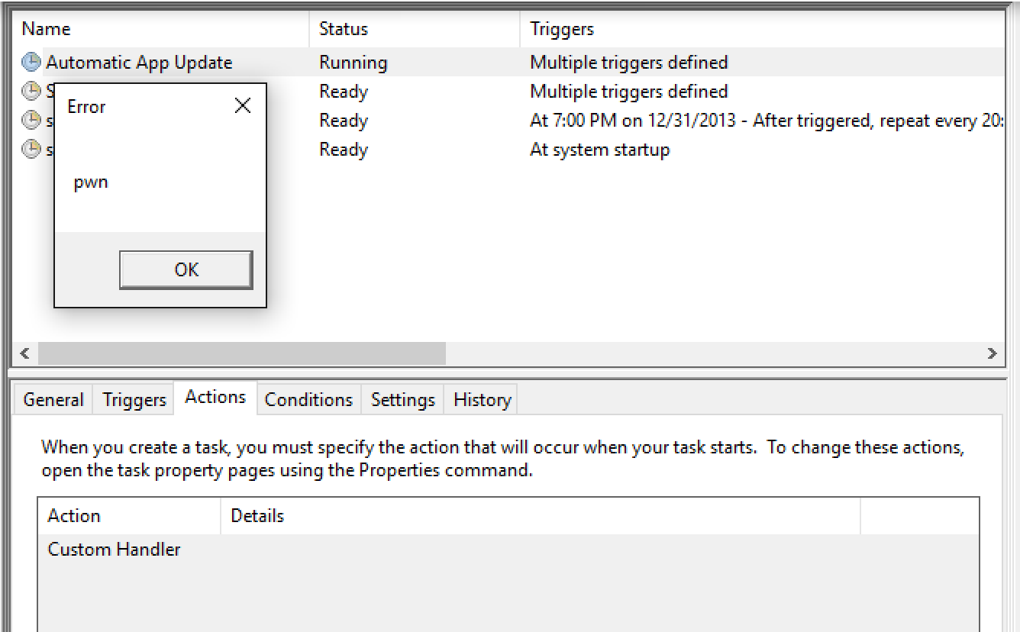The image size is (1020, 632).
Task: Switch to the General tab
Action: pyautogui.click(x=53, y=400)
